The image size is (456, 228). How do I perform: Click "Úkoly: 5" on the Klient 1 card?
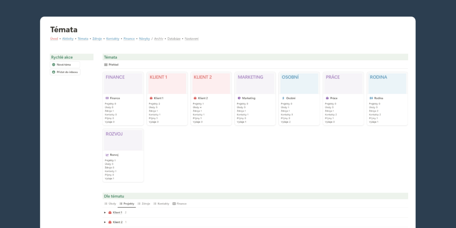point(153,107)
